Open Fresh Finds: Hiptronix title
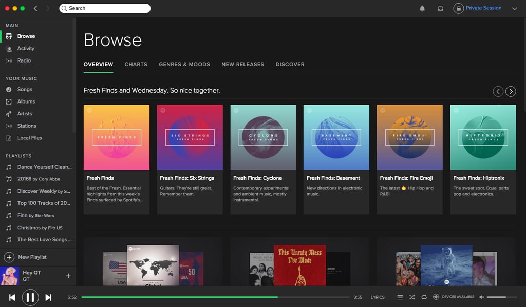 click(x=479, y=178)
